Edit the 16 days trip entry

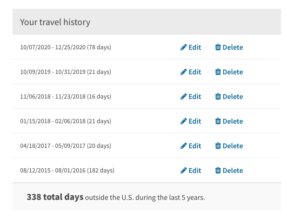pos(191,97)
